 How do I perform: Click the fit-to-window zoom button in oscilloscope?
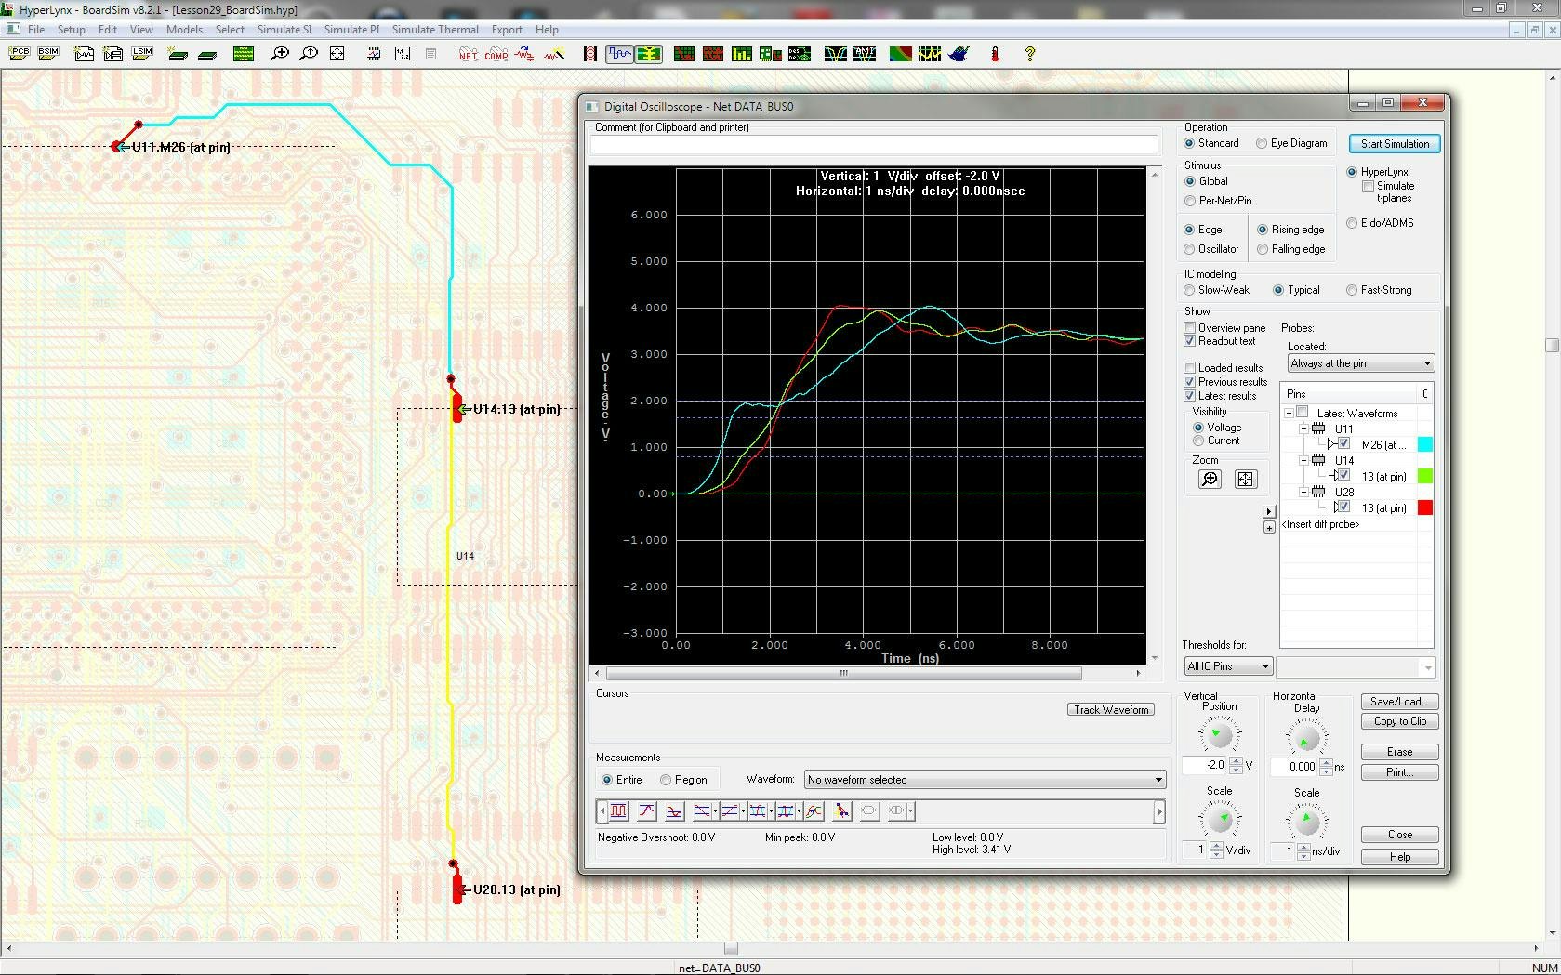tap(1245, 479)
